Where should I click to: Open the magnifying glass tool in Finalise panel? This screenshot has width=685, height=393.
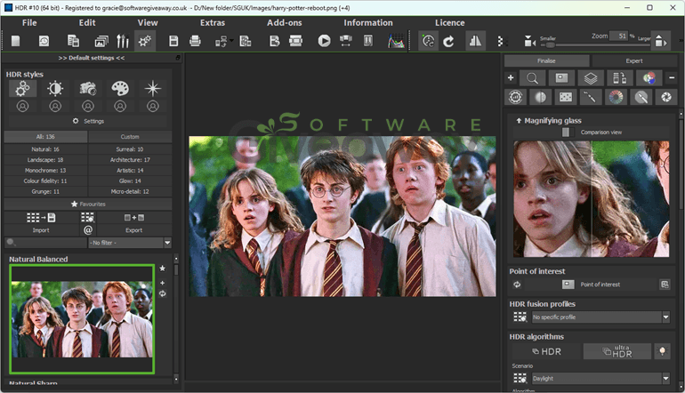[532, 78]
